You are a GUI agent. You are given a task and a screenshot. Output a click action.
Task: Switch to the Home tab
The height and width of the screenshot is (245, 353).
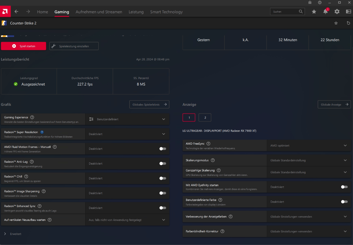click(x=42, y=12)
